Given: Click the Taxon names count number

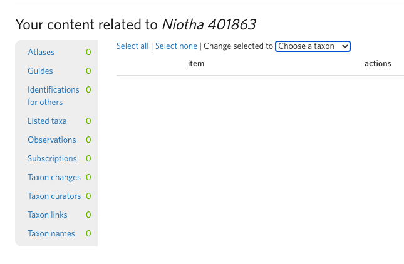Looking at the screenshot, I should pyautogui.click(x=88, y=233).
